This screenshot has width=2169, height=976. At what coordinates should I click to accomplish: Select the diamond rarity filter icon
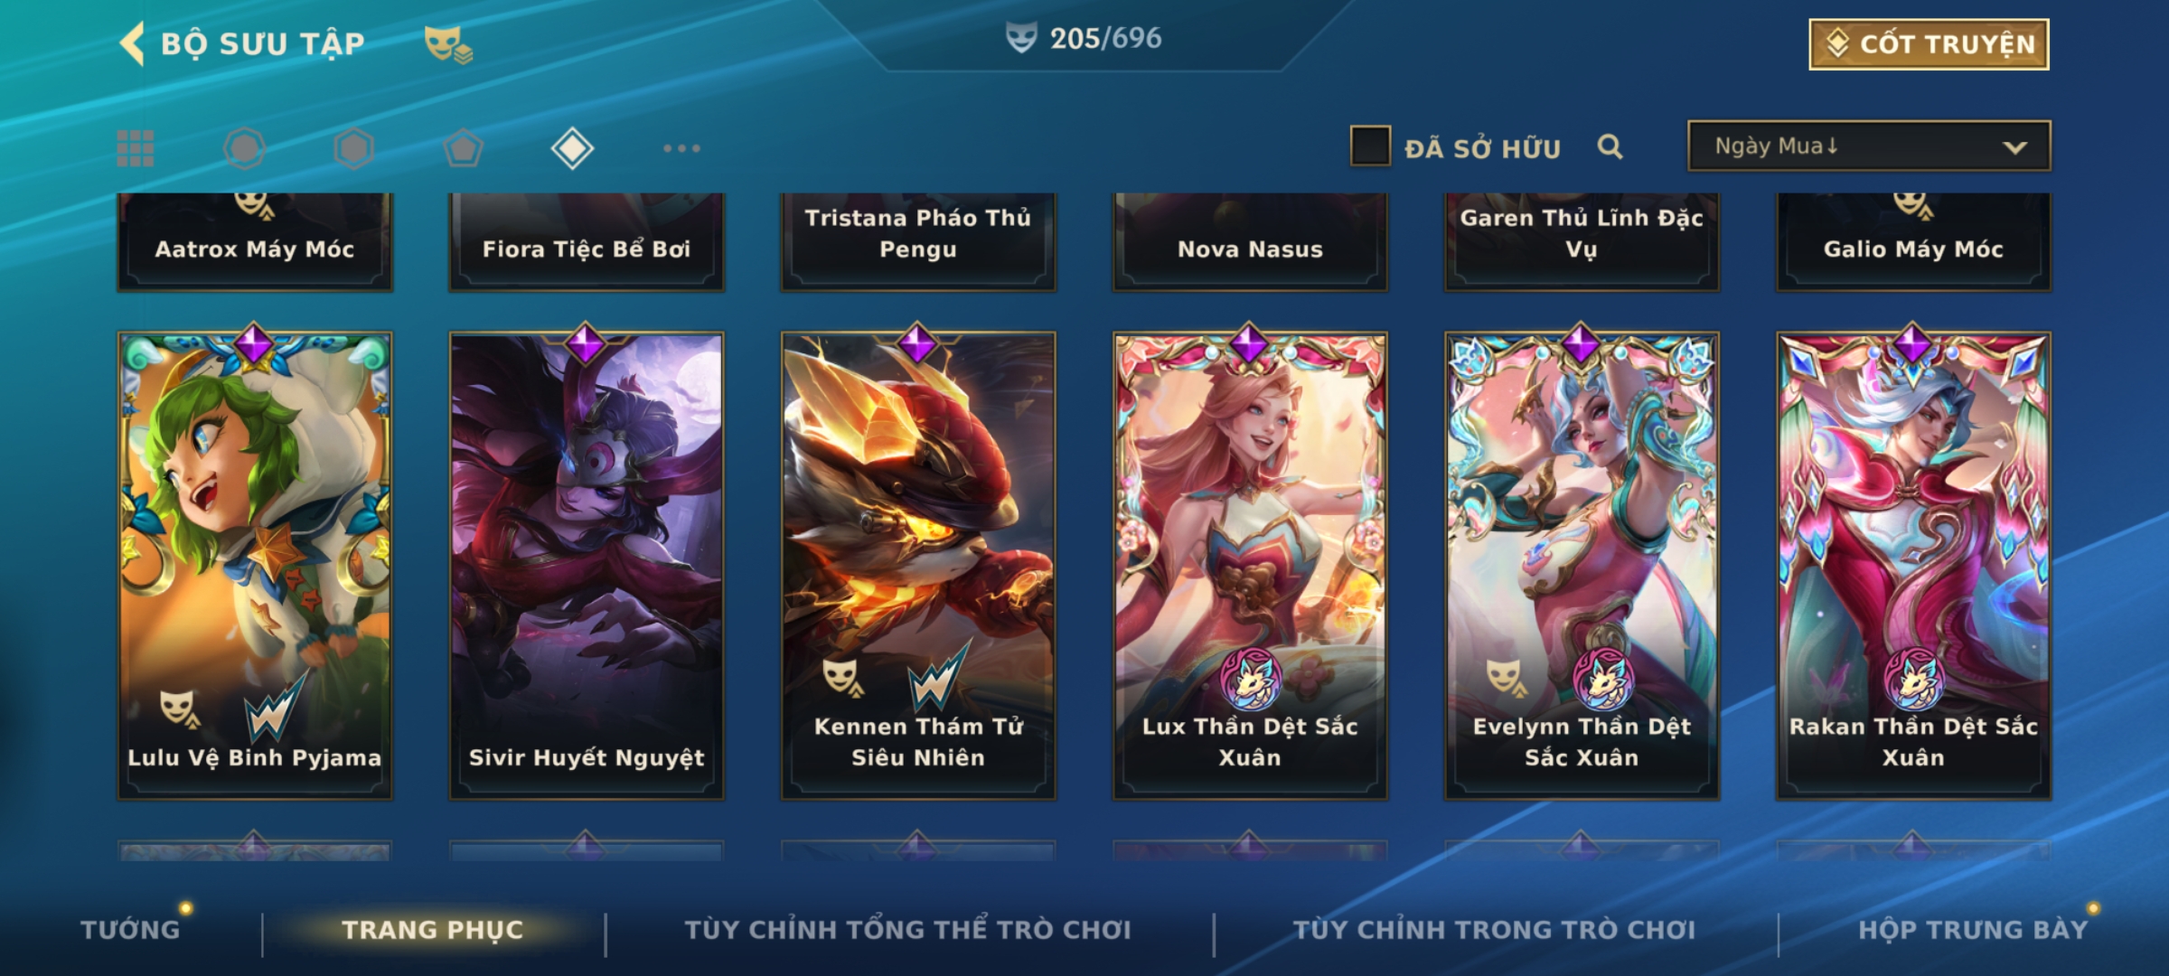[x=572, y=148]
